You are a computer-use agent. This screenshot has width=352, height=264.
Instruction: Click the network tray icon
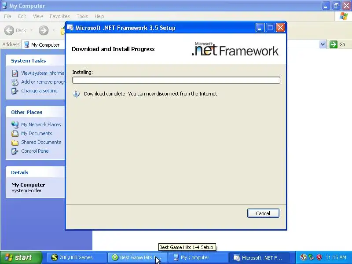tap(311, 257)
